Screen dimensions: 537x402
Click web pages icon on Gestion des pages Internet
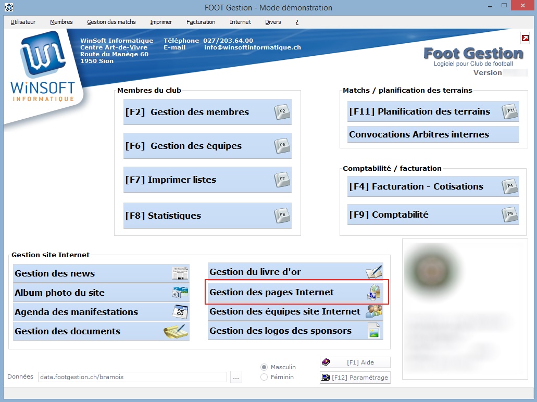click(x=374, y=292)
